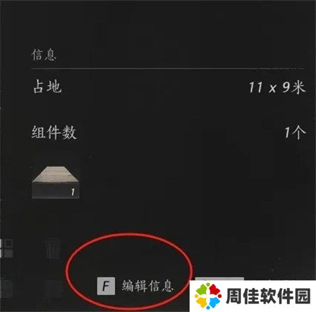Click the faint icon at bottom-left corner
The height and width of the screenshot is (312, 316).
point(6,288)
